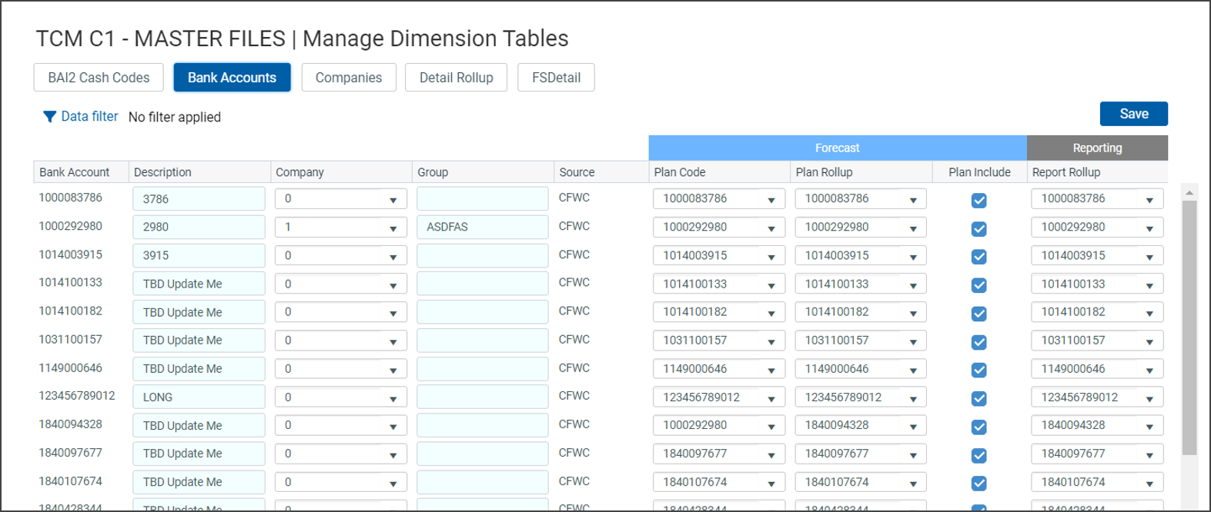
Task: Click the Data filter funnel icon
Action: (49, 117)
